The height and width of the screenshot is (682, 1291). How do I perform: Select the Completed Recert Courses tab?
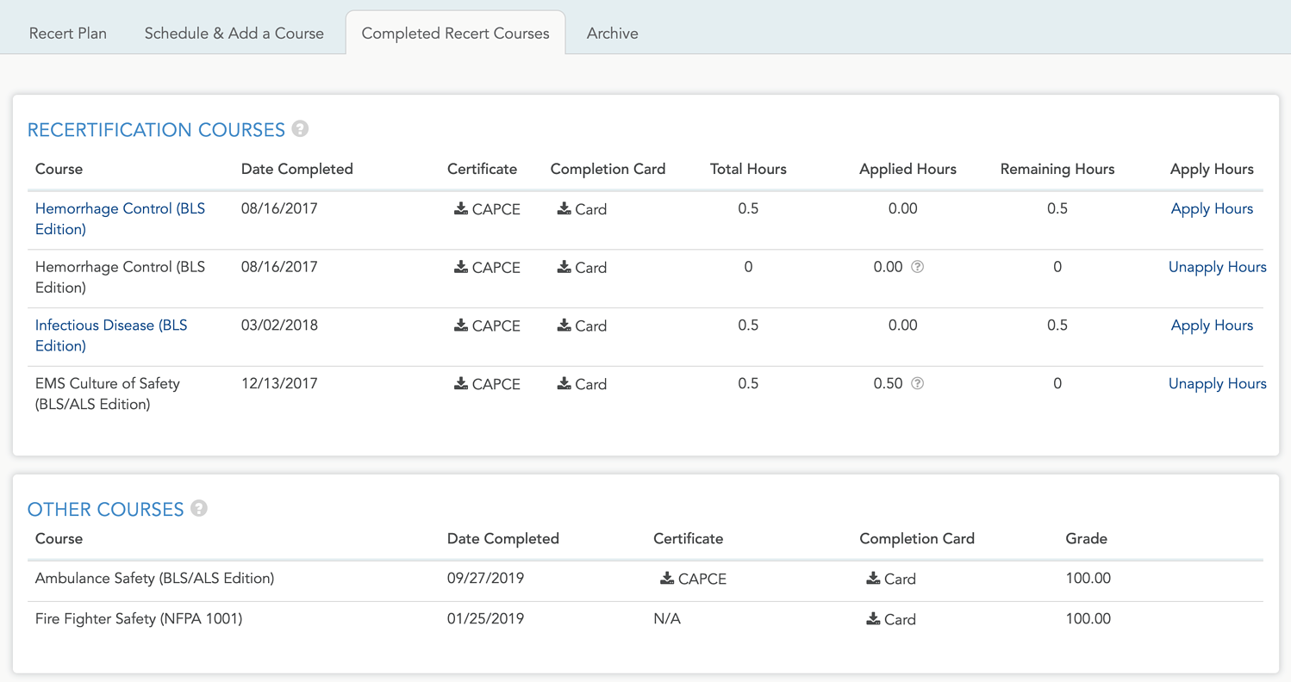pyautogui.click(x=455, y=33)
